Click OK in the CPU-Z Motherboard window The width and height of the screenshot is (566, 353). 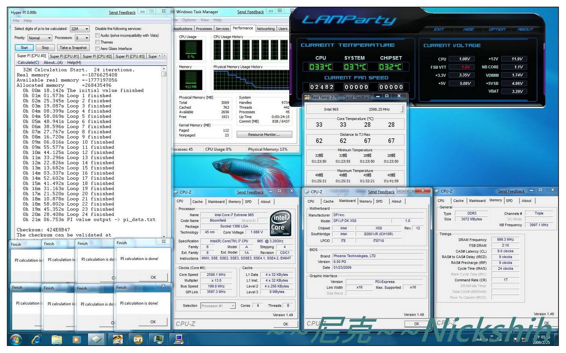click(417, 324)
